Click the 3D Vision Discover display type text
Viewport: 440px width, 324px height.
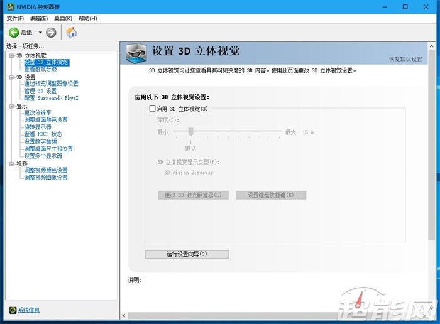[189, 173]
